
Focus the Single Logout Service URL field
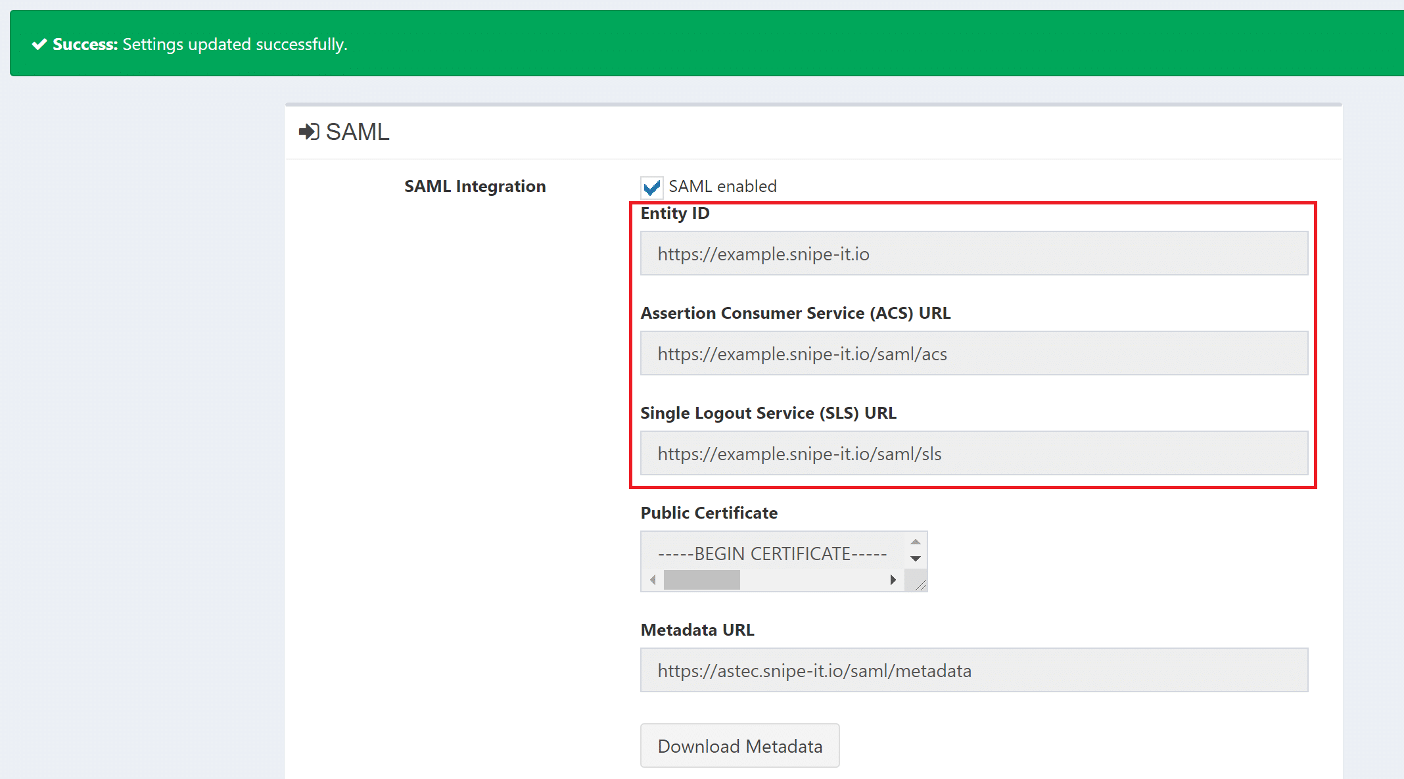[973, 454]
